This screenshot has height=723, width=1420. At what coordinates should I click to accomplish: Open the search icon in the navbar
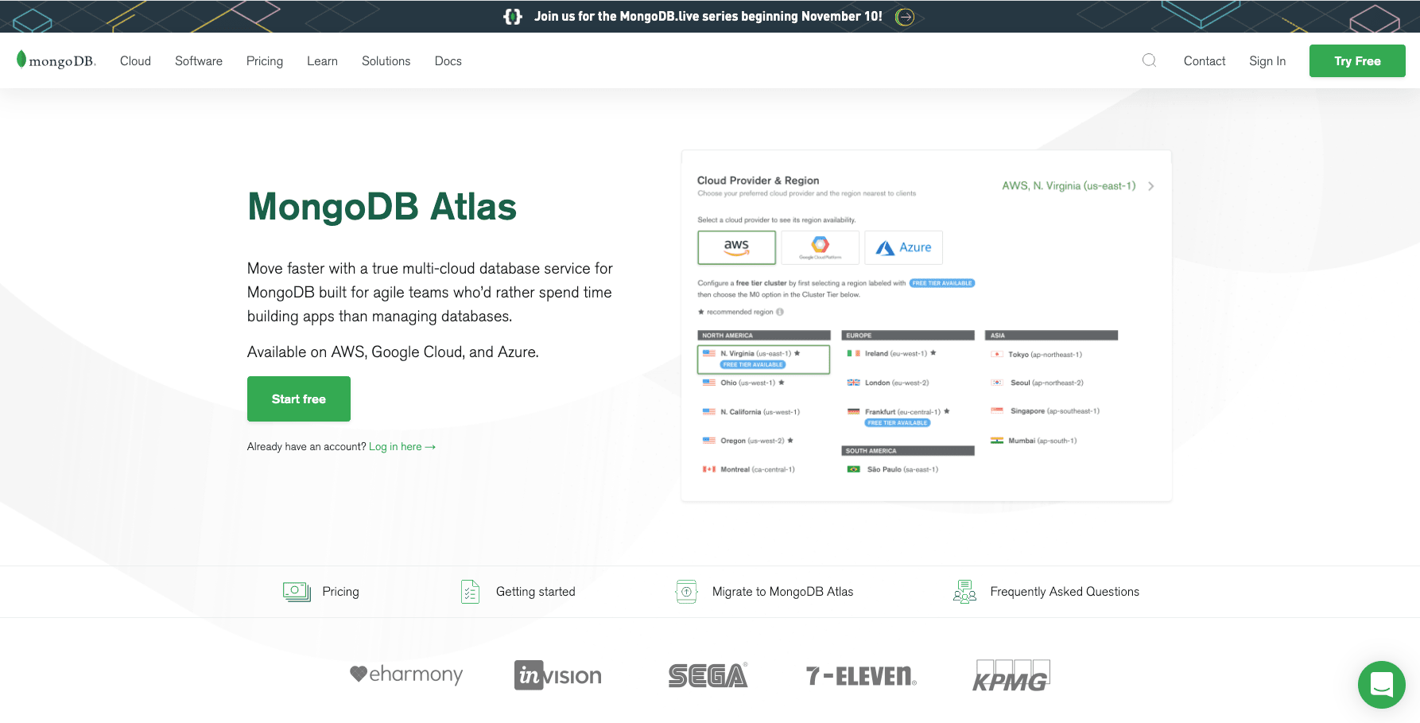(x=1149, y=60)
